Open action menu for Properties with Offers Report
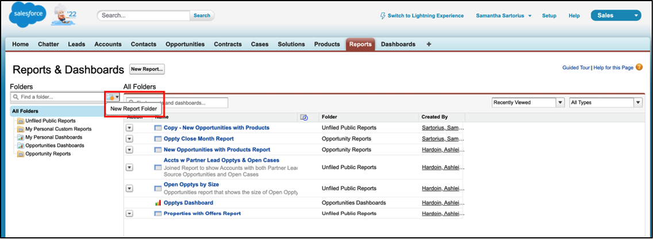 (129, 214)
